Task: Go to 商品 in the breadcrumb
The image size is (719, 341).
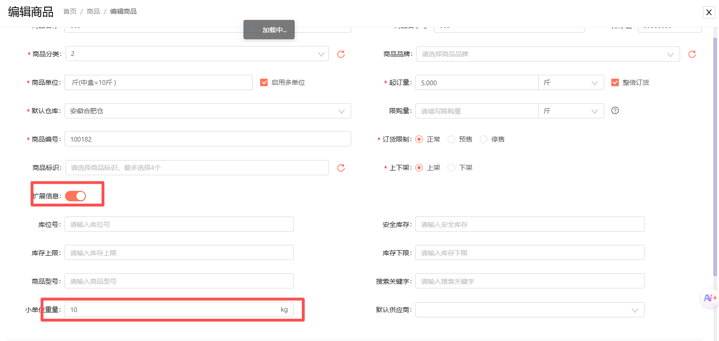Action: click(x=93, y=11)
